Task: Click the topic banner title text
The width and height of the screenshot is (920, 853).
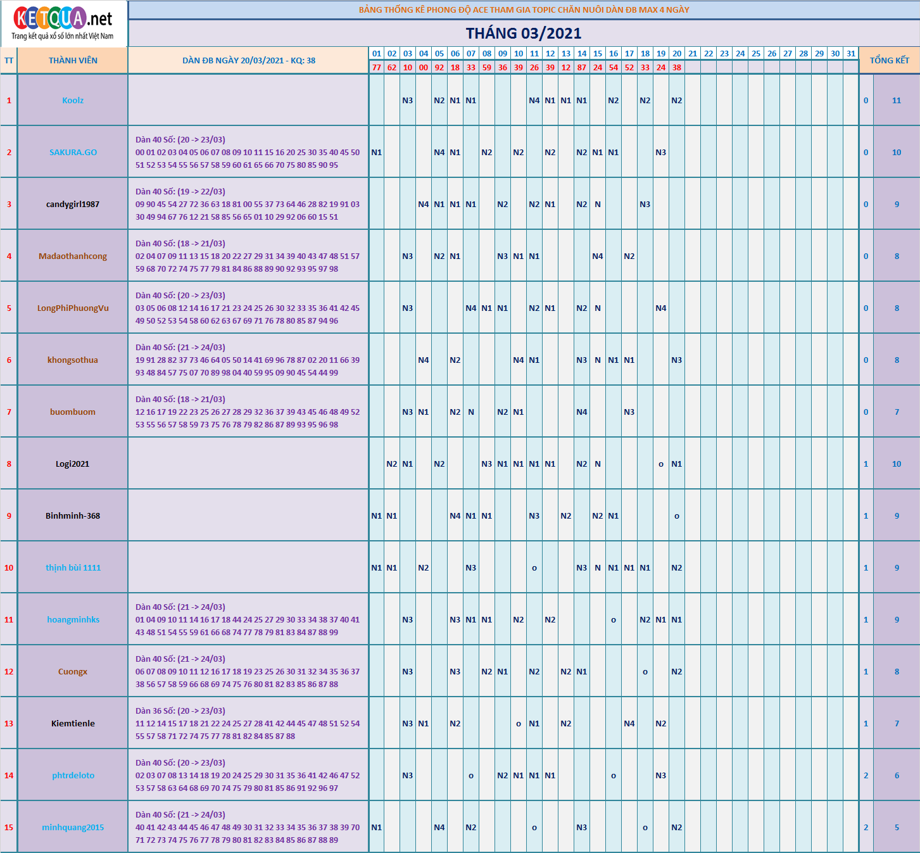Action: 524,9
